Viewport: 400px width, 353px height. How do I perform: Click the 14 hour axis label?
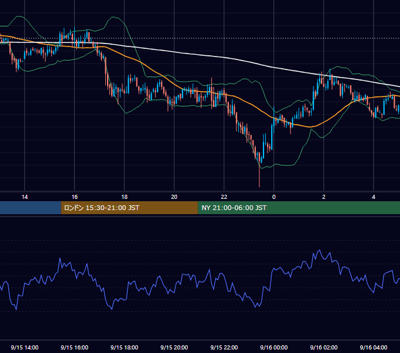(25, 197)
